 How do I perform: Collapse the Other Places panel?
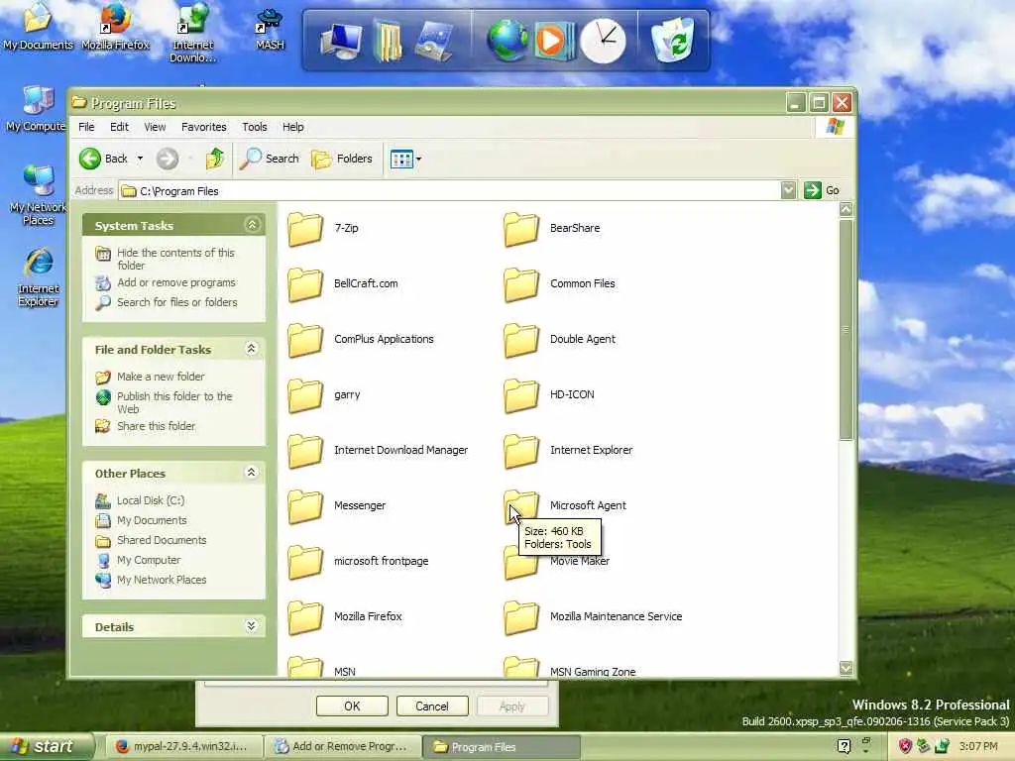252,473
